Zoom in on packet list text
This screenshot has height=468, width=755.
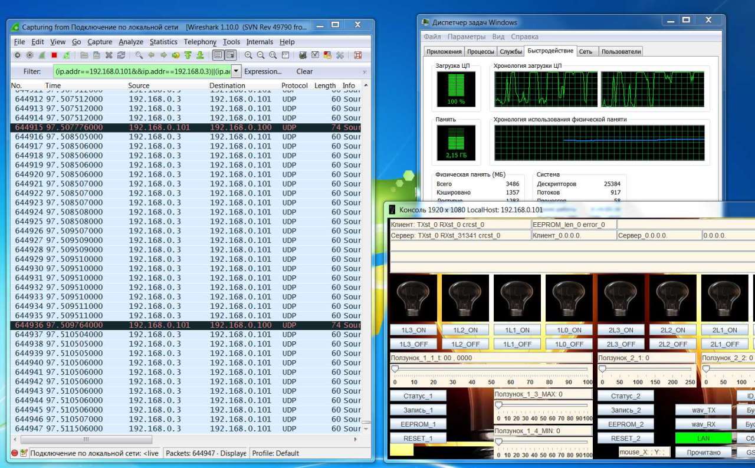pos(248,55)
